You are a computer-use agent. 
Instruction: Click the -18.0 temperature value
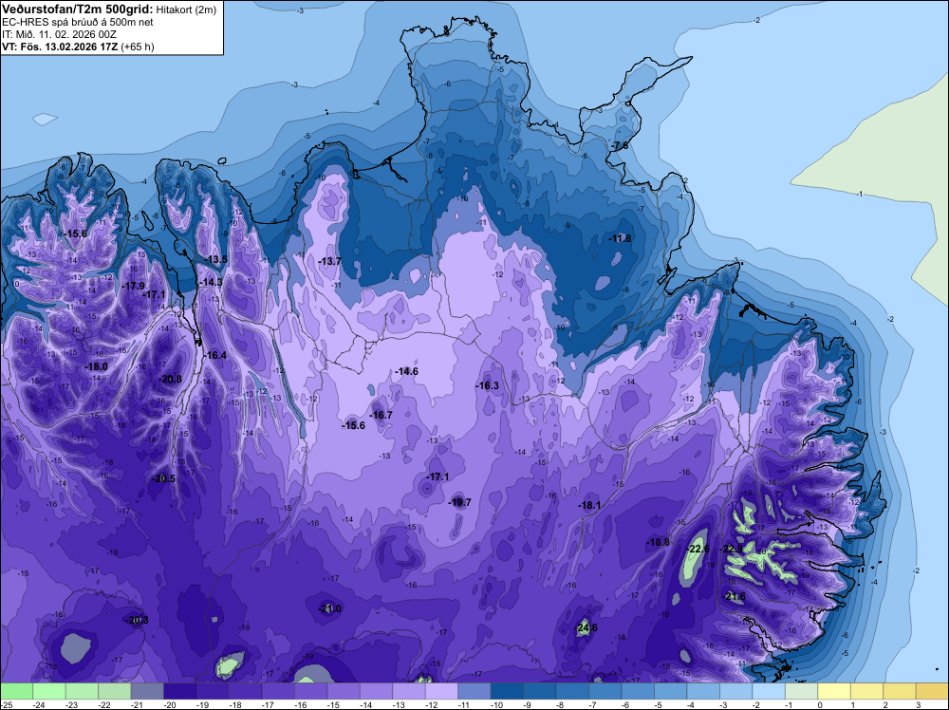96,366
